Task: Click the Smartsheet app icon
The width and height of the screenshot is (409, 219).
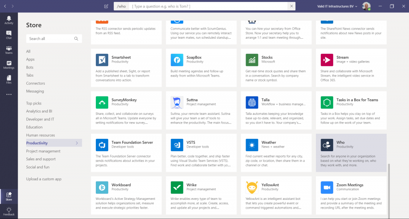Action: (x=102, y=60)
